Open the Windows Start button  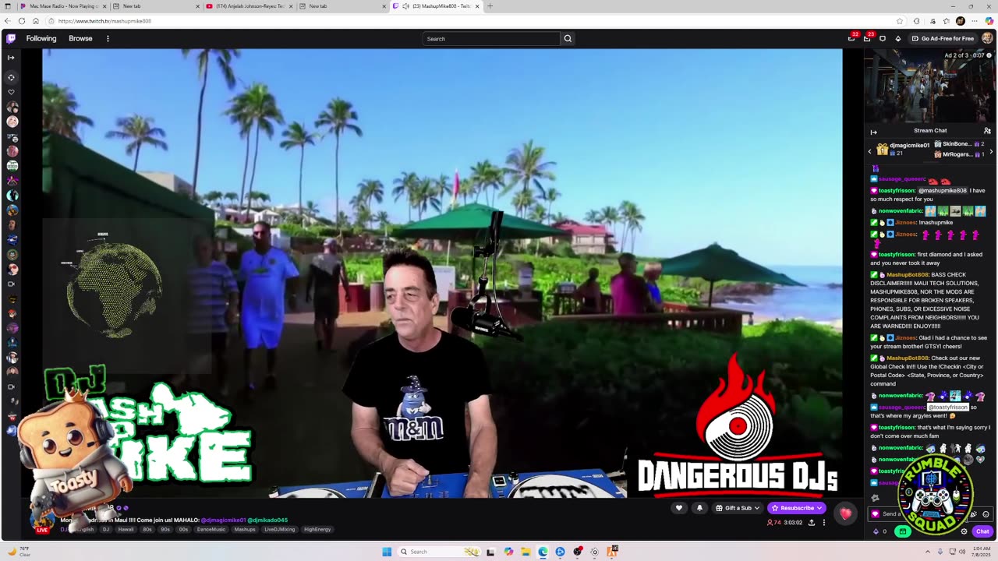click(387, 552)
